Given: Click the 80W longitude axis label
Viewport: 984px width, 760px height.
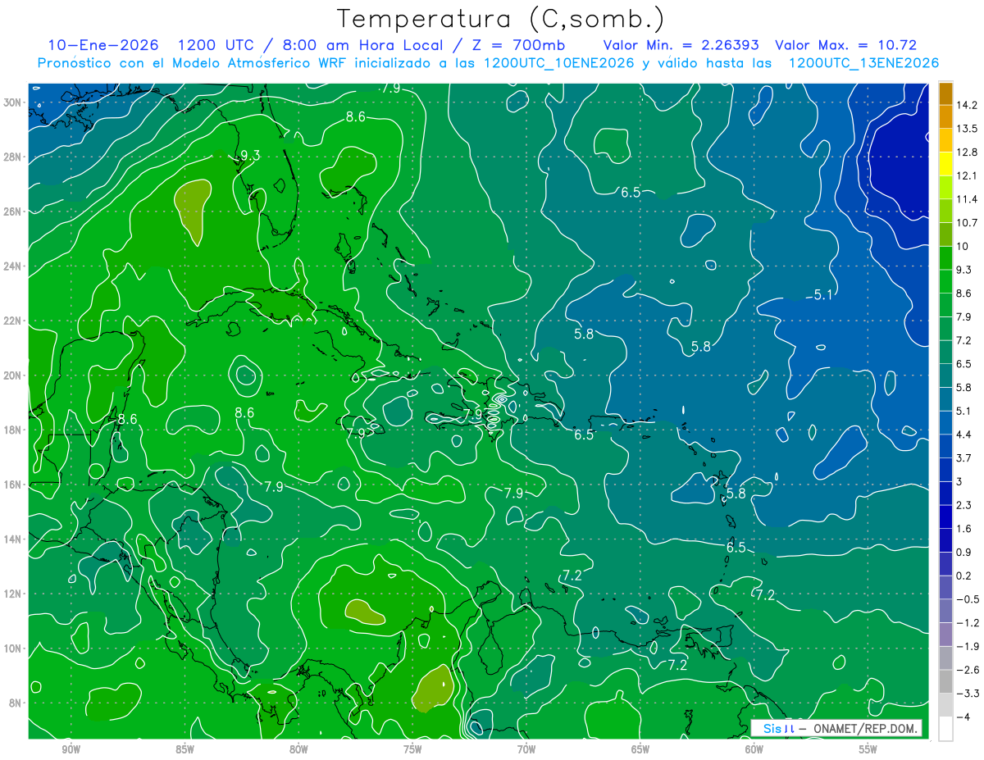Looking at the screenshot, I should 298,749.
